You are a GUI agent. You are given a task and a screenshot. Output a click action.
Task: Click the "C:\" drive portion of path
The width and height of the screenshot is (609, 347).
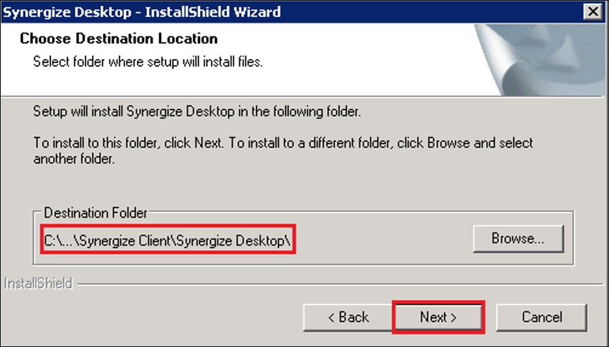click(x=51, y=239)
